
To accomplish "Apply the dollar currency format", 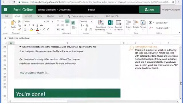I will tap(81, 25).
